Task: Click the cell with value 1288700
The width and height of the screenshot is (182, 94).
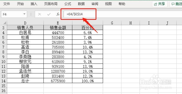Action: point(58,71)
